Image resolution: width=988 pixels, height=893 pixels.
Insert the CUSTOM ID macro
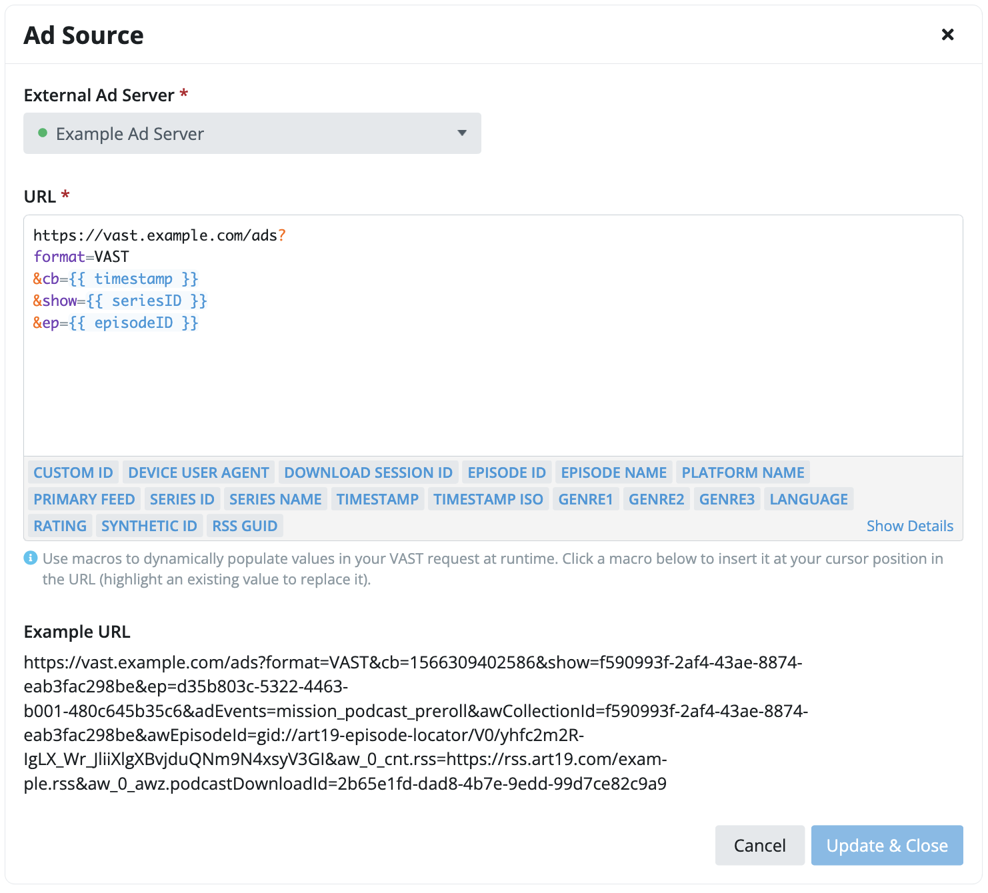73,472
